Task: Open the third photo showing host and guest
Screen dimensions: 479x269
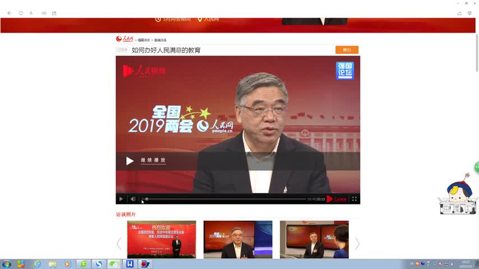Action: coord(314,239)
